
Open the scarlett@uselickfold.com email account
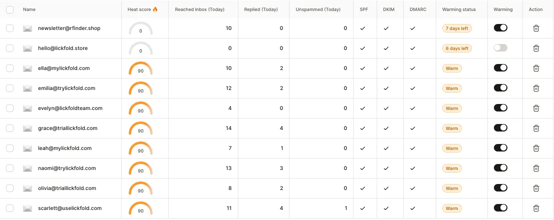tap(70, 208)
